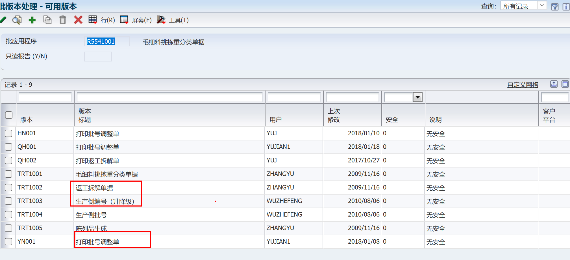Click the date 2018/01/18
Viewport: 570px width, 260px height.
[x=364, y=147]
